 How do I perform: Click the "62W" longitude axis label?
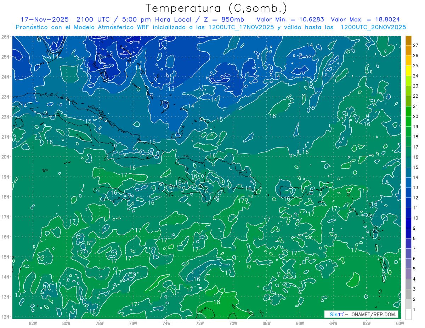[x=367, y=323]
